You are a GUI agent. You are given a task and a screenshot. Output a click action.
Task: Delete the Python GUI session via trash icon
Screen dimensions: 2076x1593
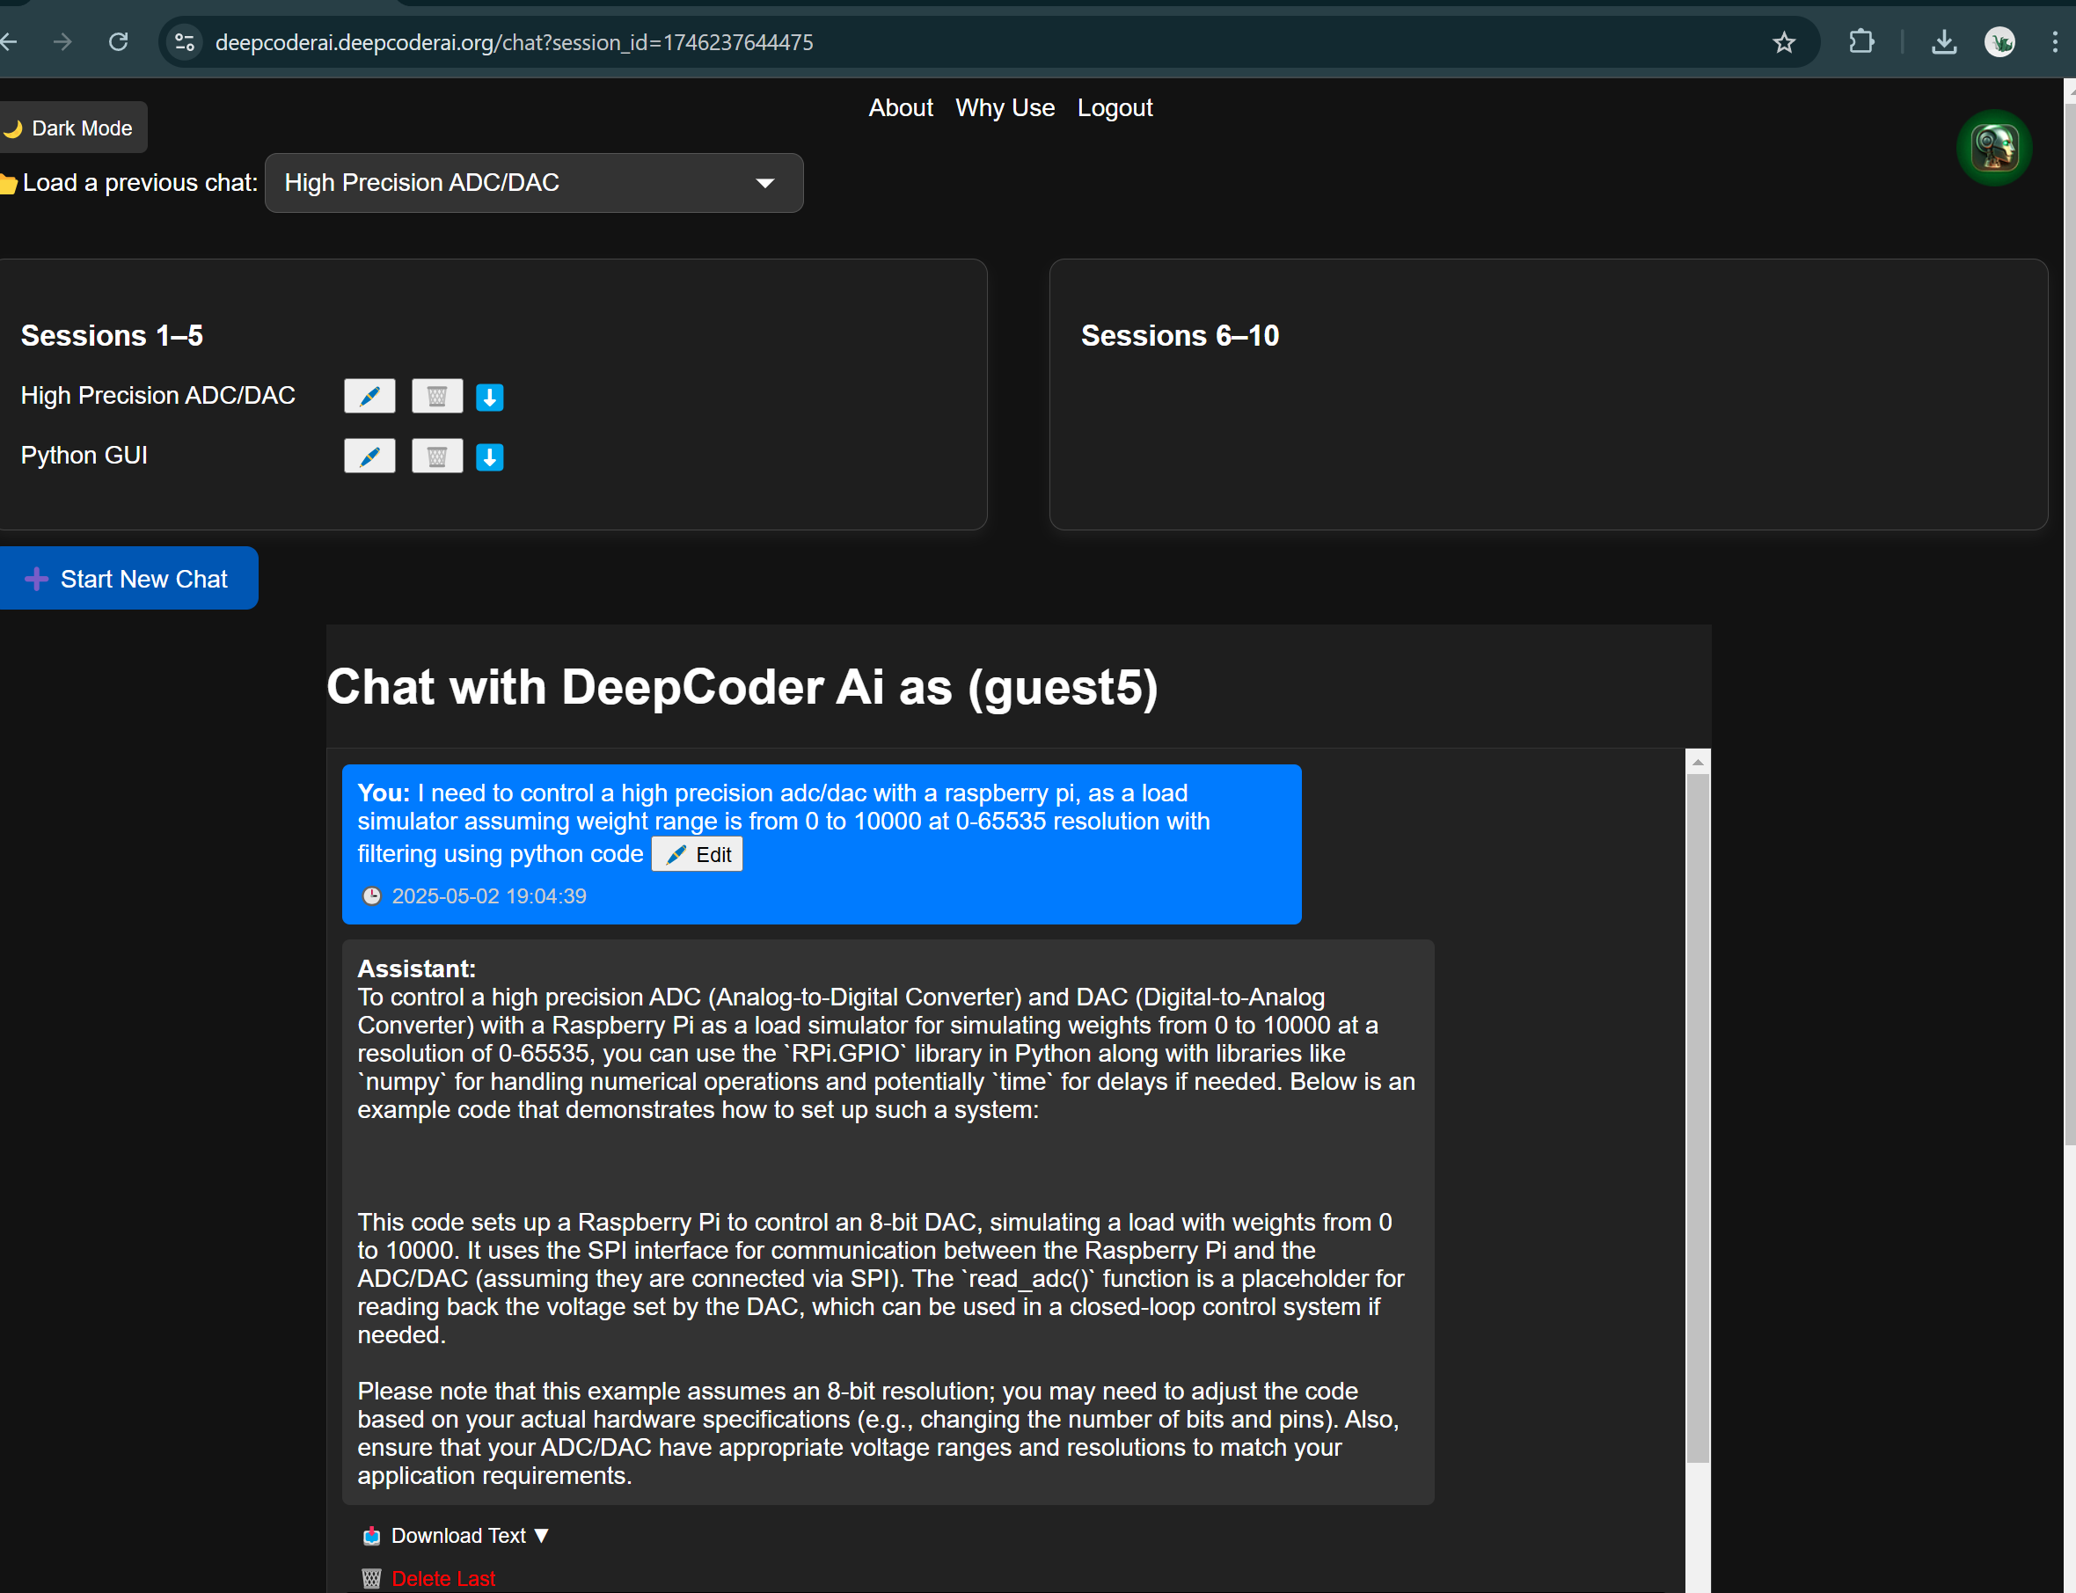pyautogui.click(x=436, y=457)
